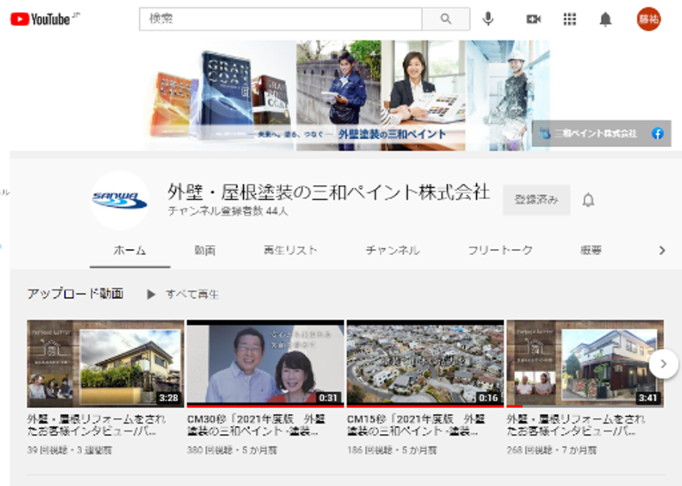The width and height of the screenshot is (682, 486).
Task: Click inside the 検索 search field
Action: (280, 19)
